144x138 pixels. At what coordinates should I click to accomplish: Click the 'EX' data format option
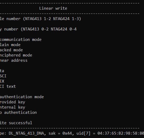(2, 81)
